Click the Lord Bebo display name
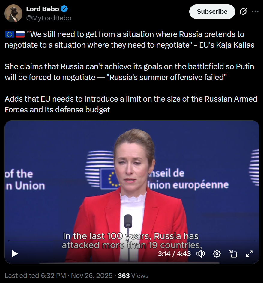263x283 pixels. (43, 9)
